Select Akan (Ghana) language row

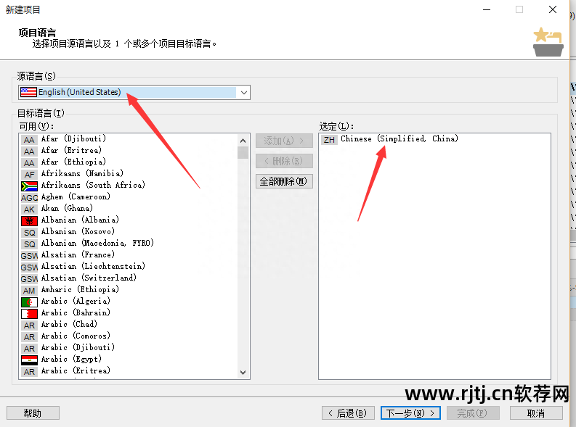[129, 208]
